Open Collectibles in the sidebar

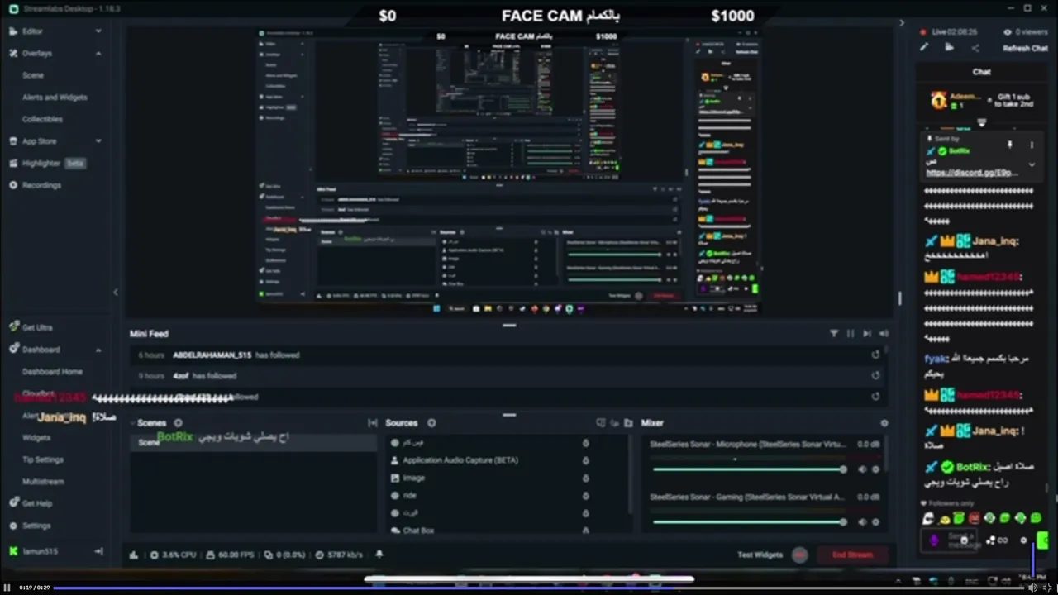pyautogui.click(x=42, y=119)
